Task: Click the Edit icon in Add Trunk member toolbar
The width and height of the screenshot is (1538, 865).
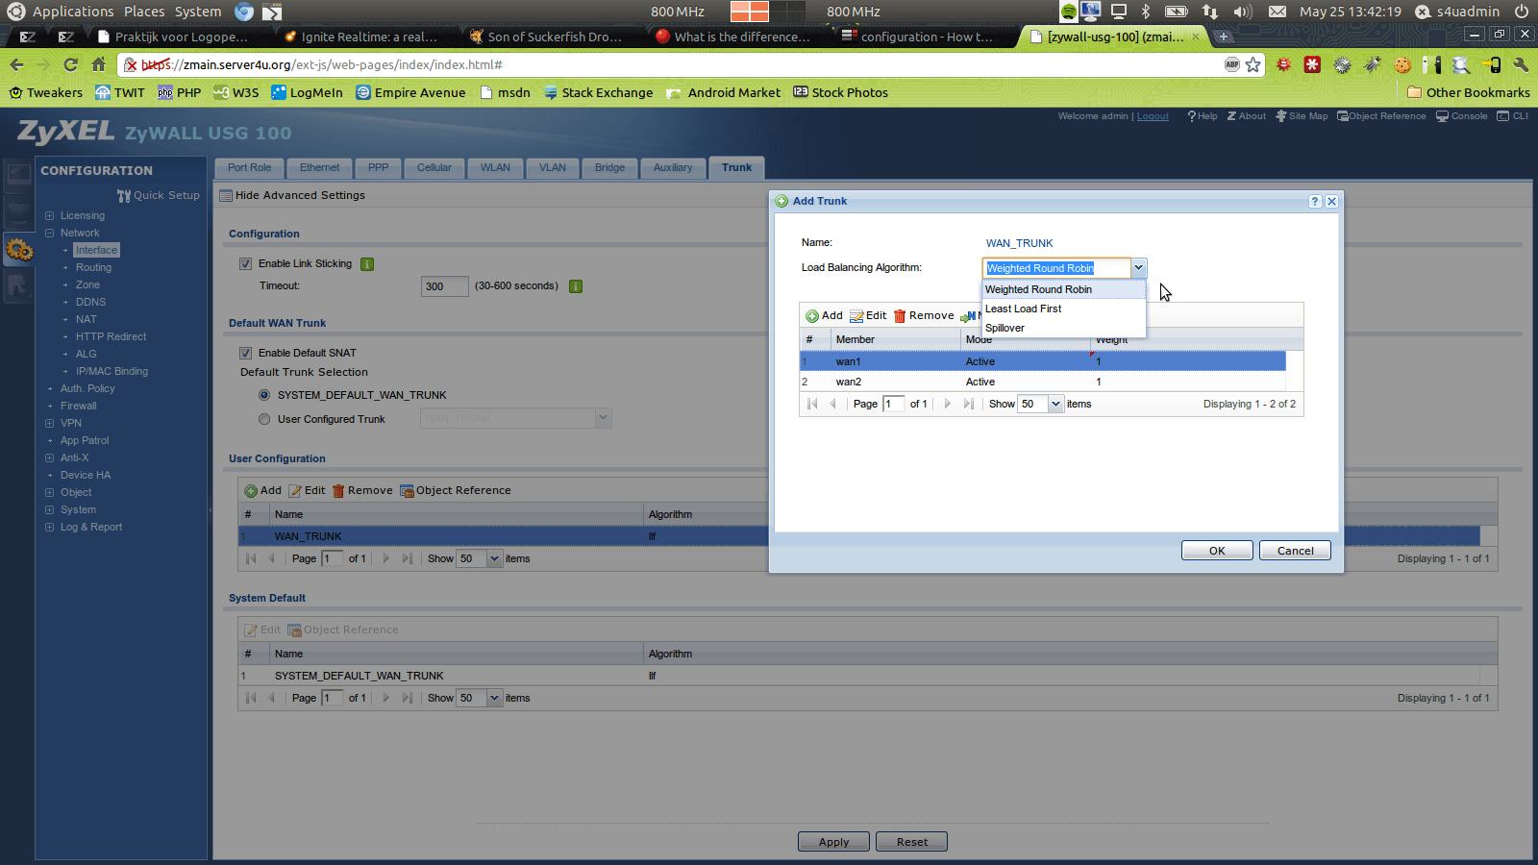Action: [856, 316]
